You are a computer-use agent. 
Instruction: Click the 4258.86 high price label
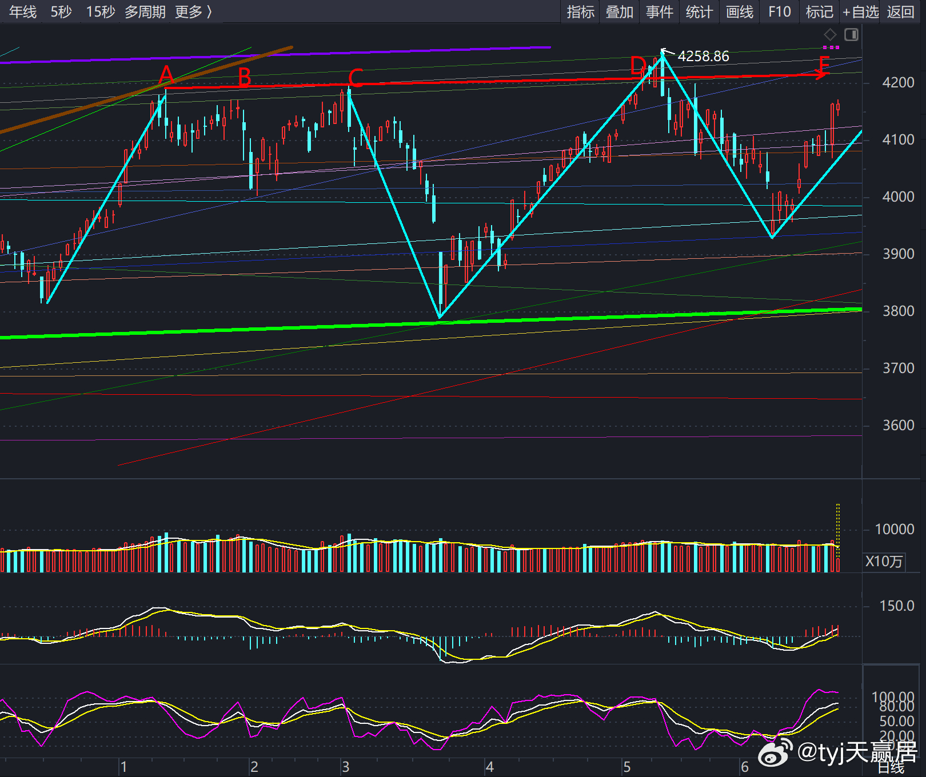click(703, 56)
